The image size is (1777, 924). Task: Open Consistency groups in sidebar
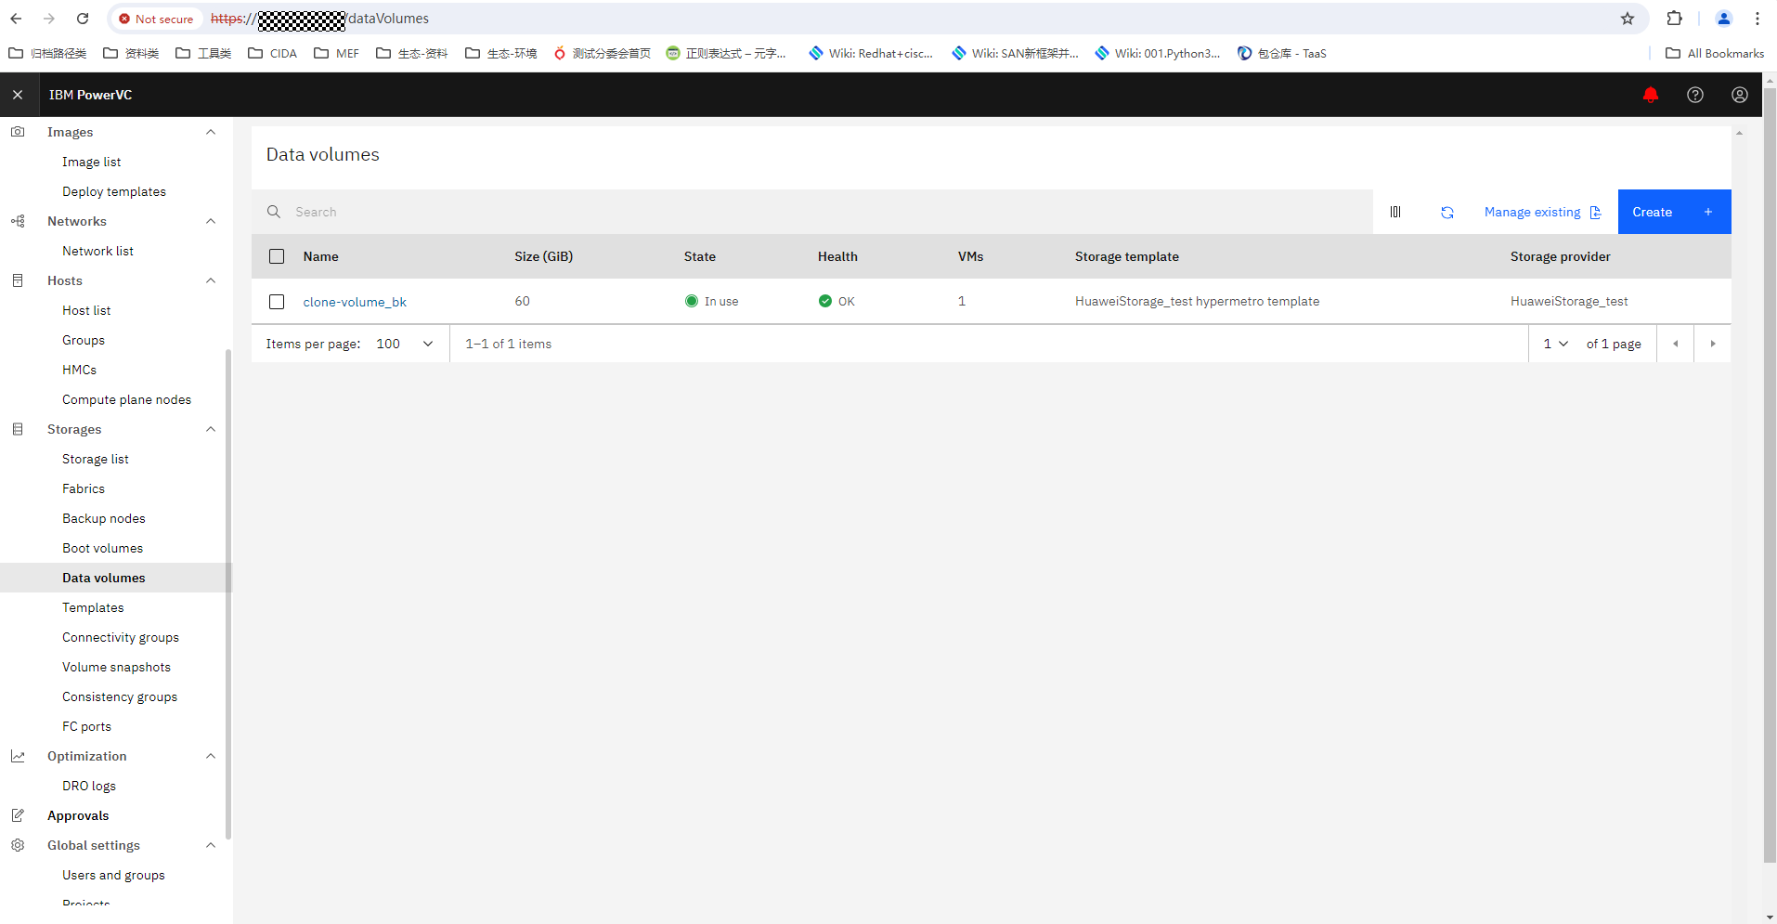[x=120, y=696]
